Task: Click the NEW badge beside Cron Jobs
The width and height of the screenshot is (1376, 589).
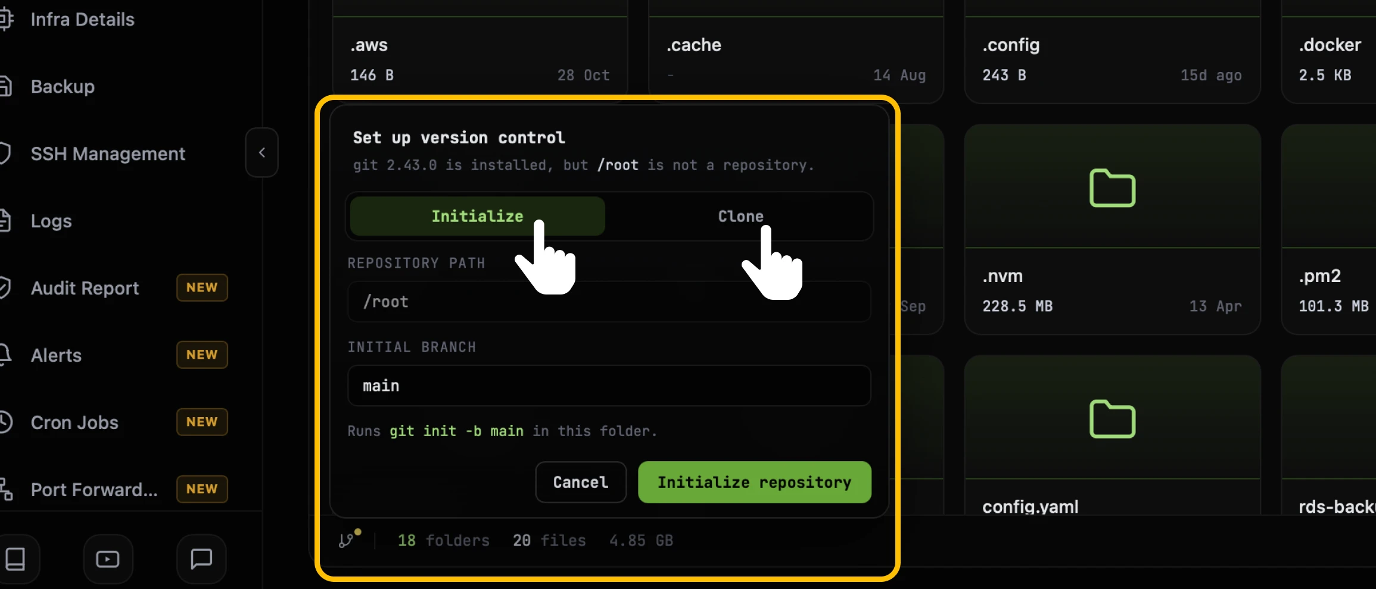Action: [202, 422]
